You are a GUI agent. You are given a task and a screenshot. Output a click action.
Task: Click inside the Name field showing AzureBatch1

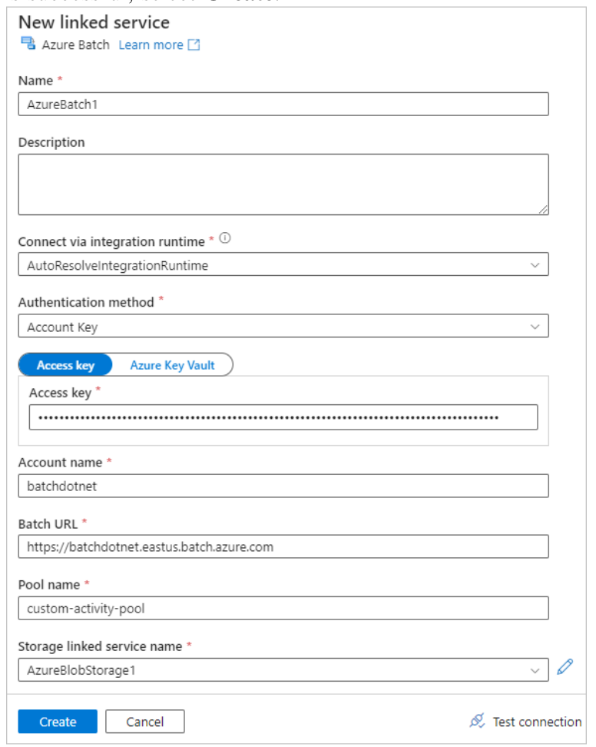[x=284, y=100]
